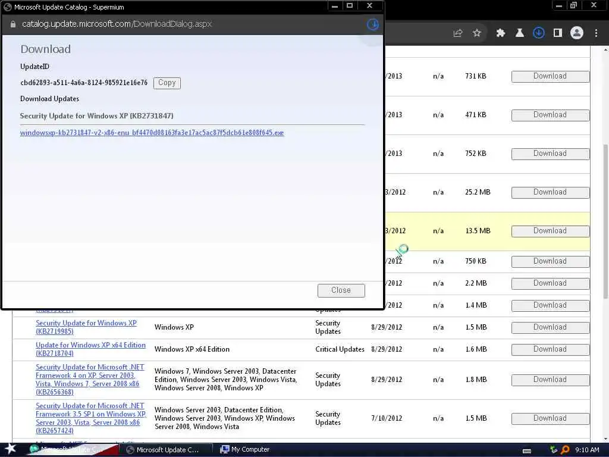Viewport: 609px width, 457px height.
Task: Open Security Update for Windows XP (KB2719985) link
Action: coord(86,327)
